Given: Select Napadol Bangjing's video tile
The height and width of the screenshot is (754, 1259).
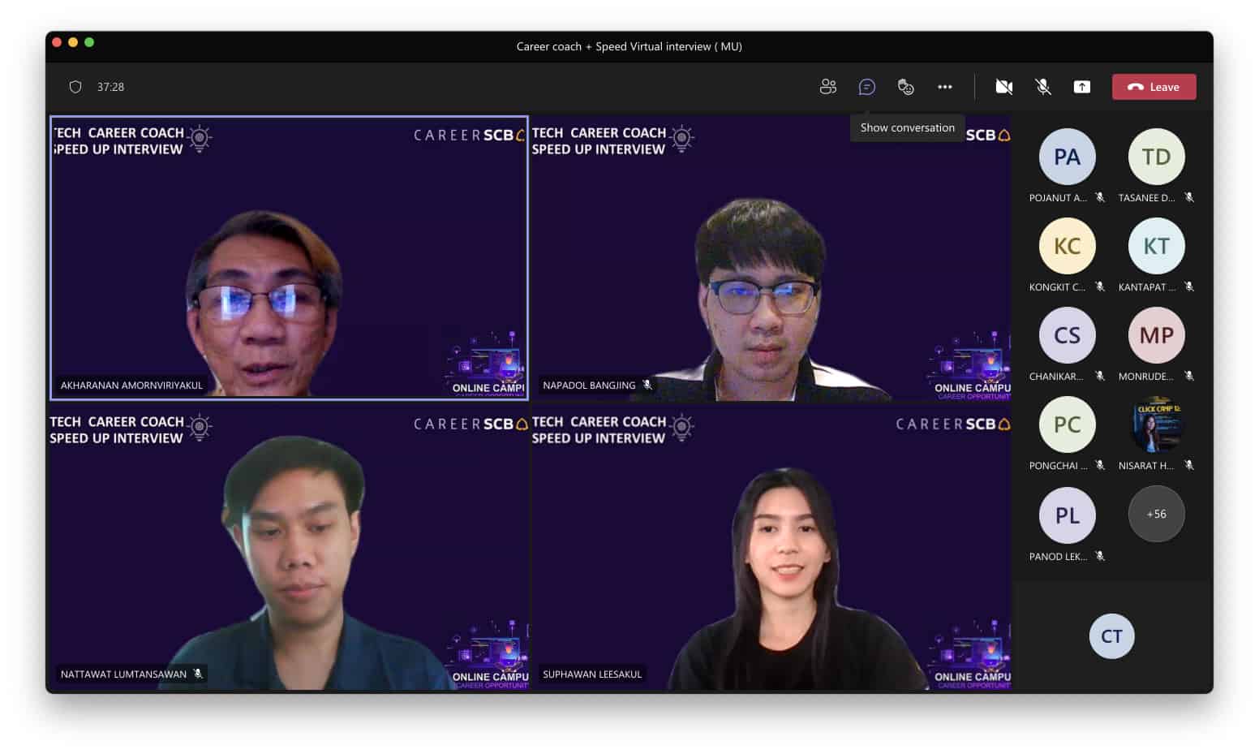Looking at the screenshot, I should pyautogui.click(x=771, y=258).
